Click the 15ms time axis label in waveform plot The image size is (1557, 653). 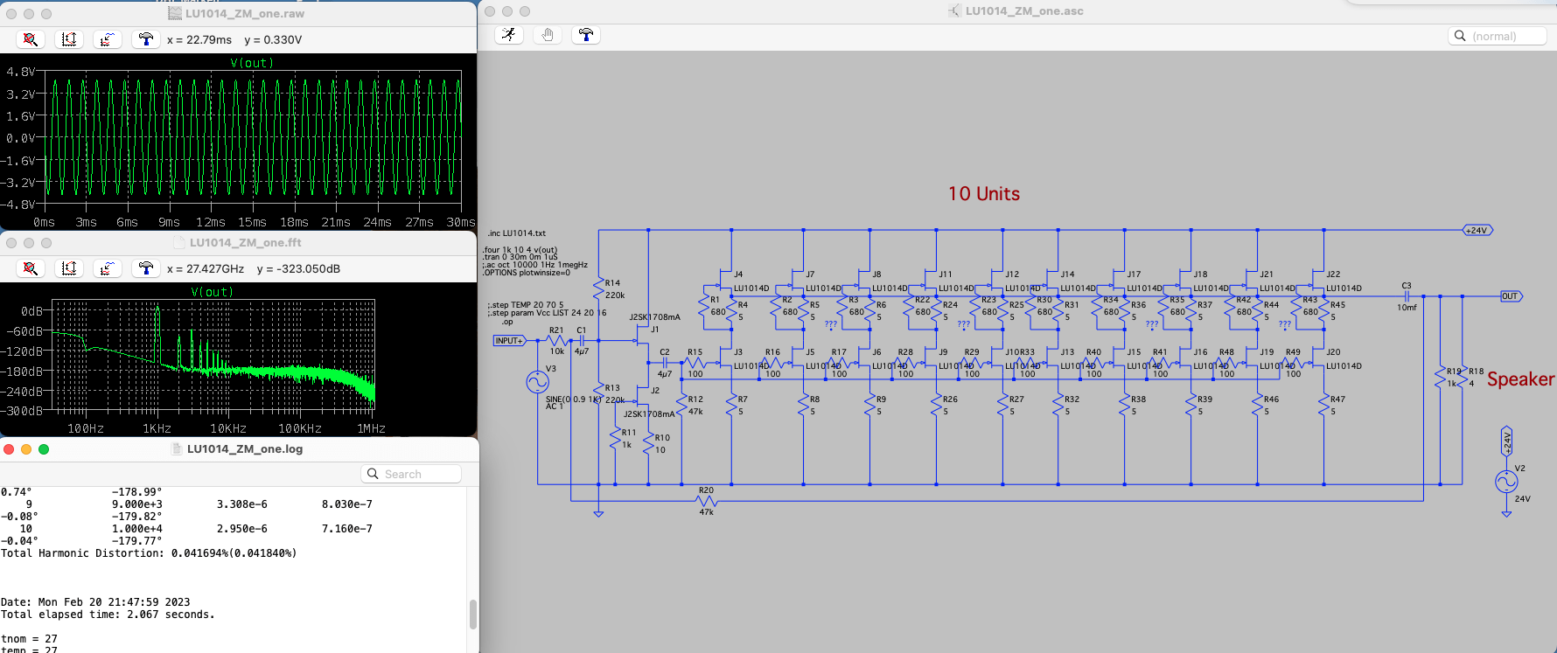click(x=252, y=222)
